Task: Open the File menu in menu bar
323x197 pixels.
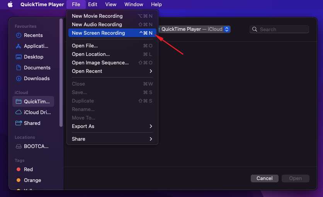Action: pos(76,4)
